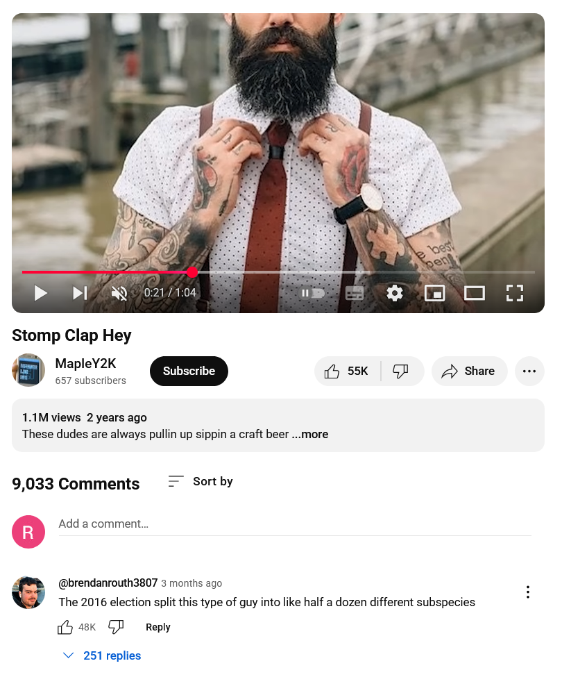Open video settings gear
The height and width of the screenshot is (677, 562).
(x=395, y=293)
